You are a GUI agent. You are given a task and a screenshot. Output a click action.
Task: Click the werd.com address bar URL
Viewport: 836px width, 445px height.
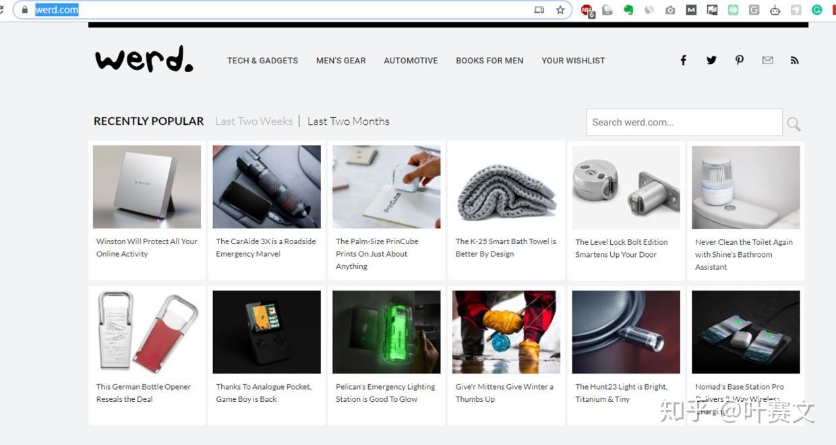(57, 10)
